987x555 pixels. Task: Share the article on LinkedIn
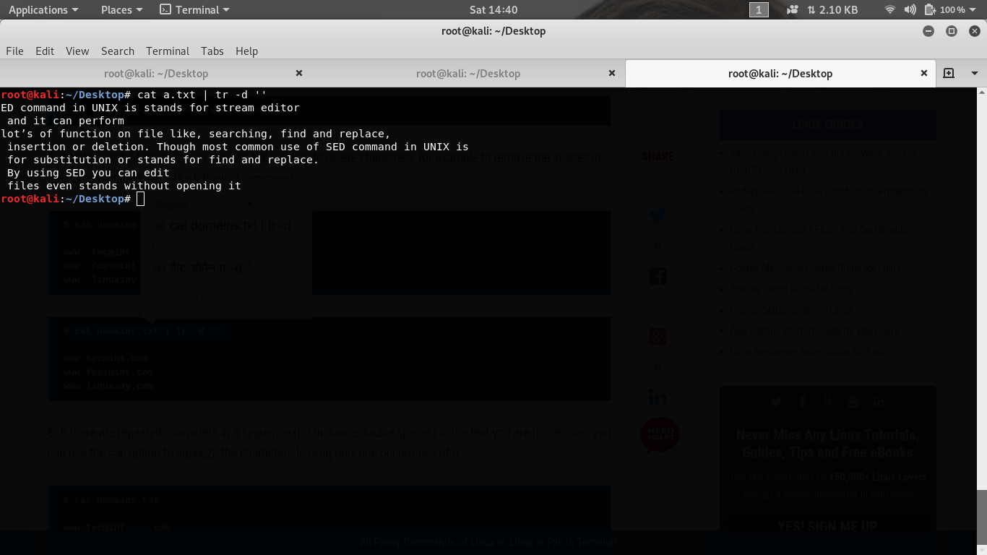(657, 397)
